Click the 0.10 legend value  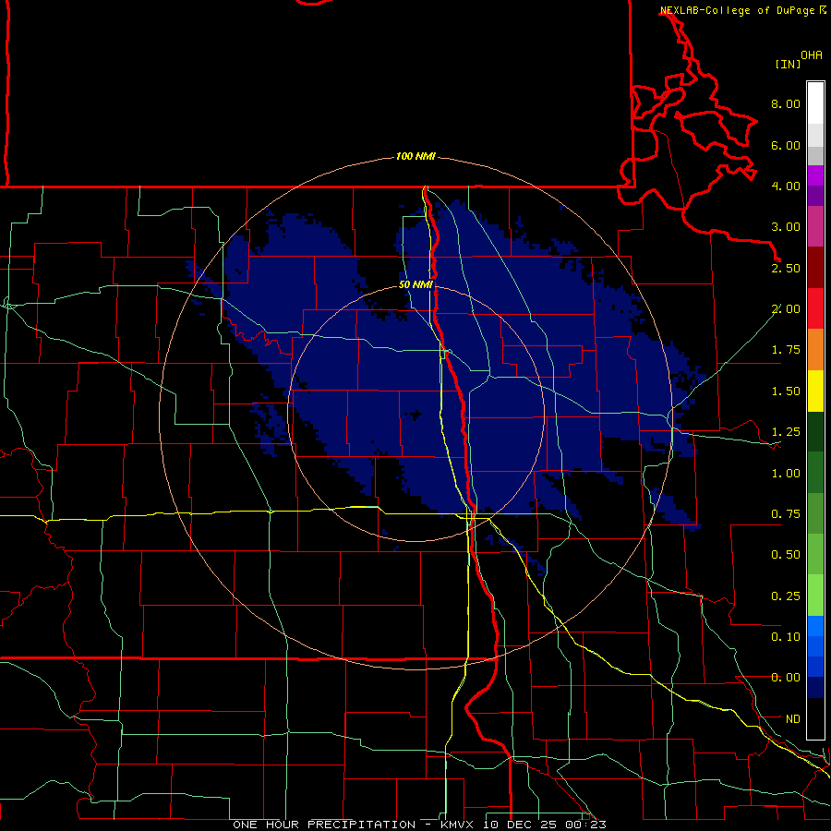pos(786,637)
